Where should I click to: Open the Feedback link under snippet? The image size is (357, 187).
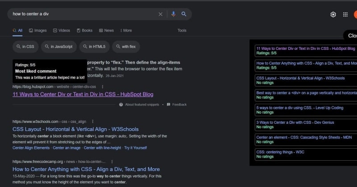coord(179,105)
